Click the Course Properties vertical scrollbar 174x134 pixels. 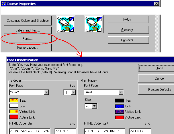[157, 33]
